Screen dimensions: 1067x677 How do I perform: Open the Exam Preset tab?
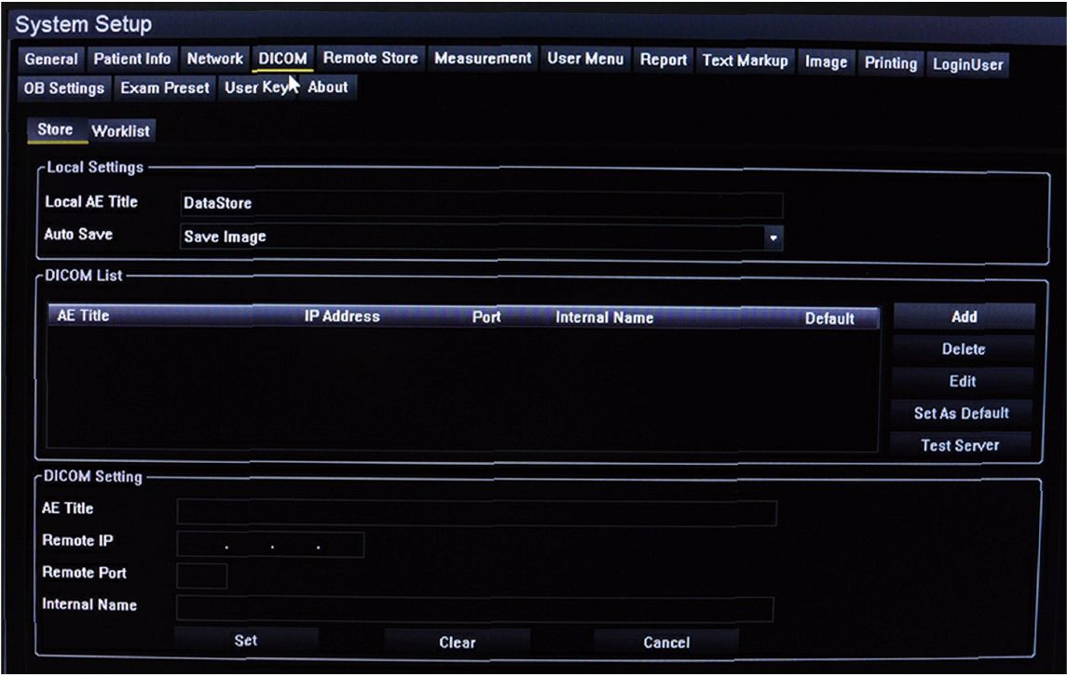[x=165, y=88]
